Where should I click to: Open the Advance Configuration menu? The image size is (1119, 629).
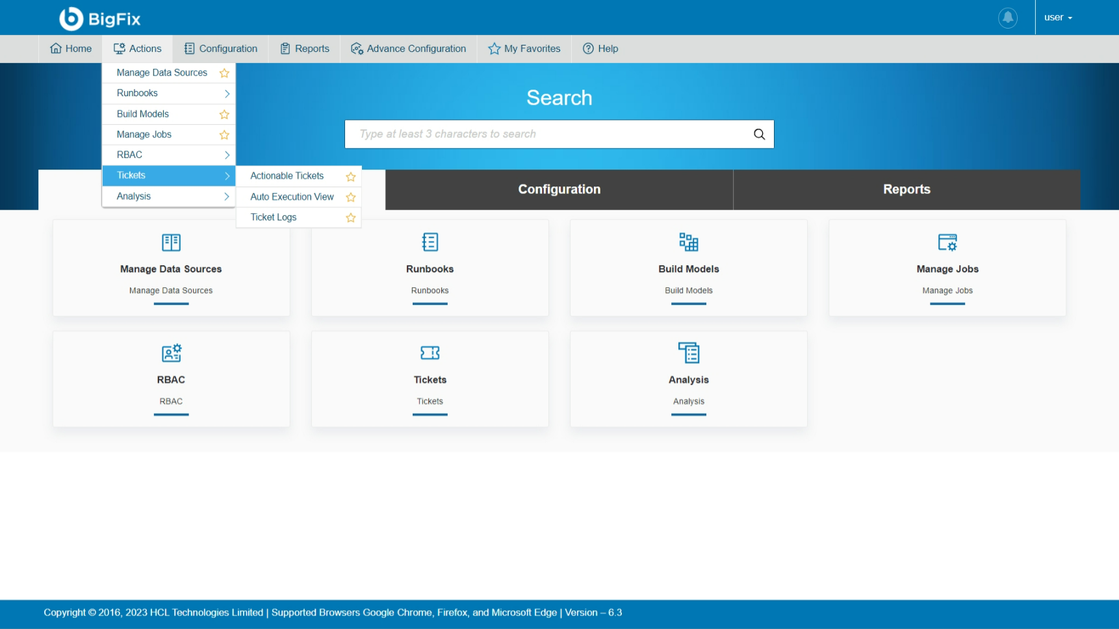click(x=408, y=49)
